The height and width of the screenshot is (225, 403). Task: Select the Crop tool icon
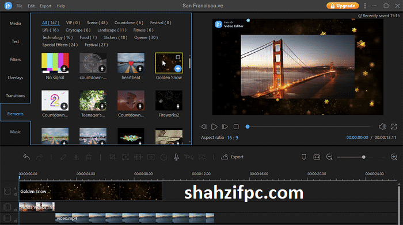[112, 157]
